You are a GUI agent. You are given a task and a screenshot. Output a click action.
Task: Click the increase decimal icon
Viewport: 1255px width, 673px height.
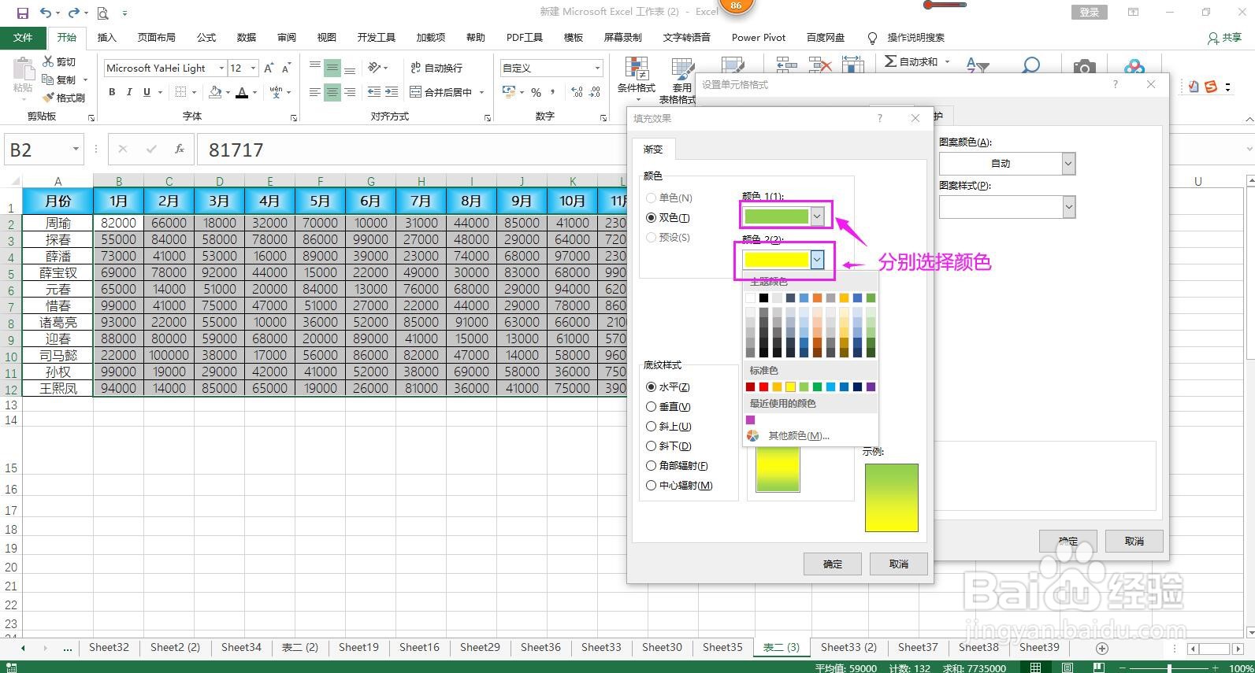pyautogui.click(x=577, y=92)
